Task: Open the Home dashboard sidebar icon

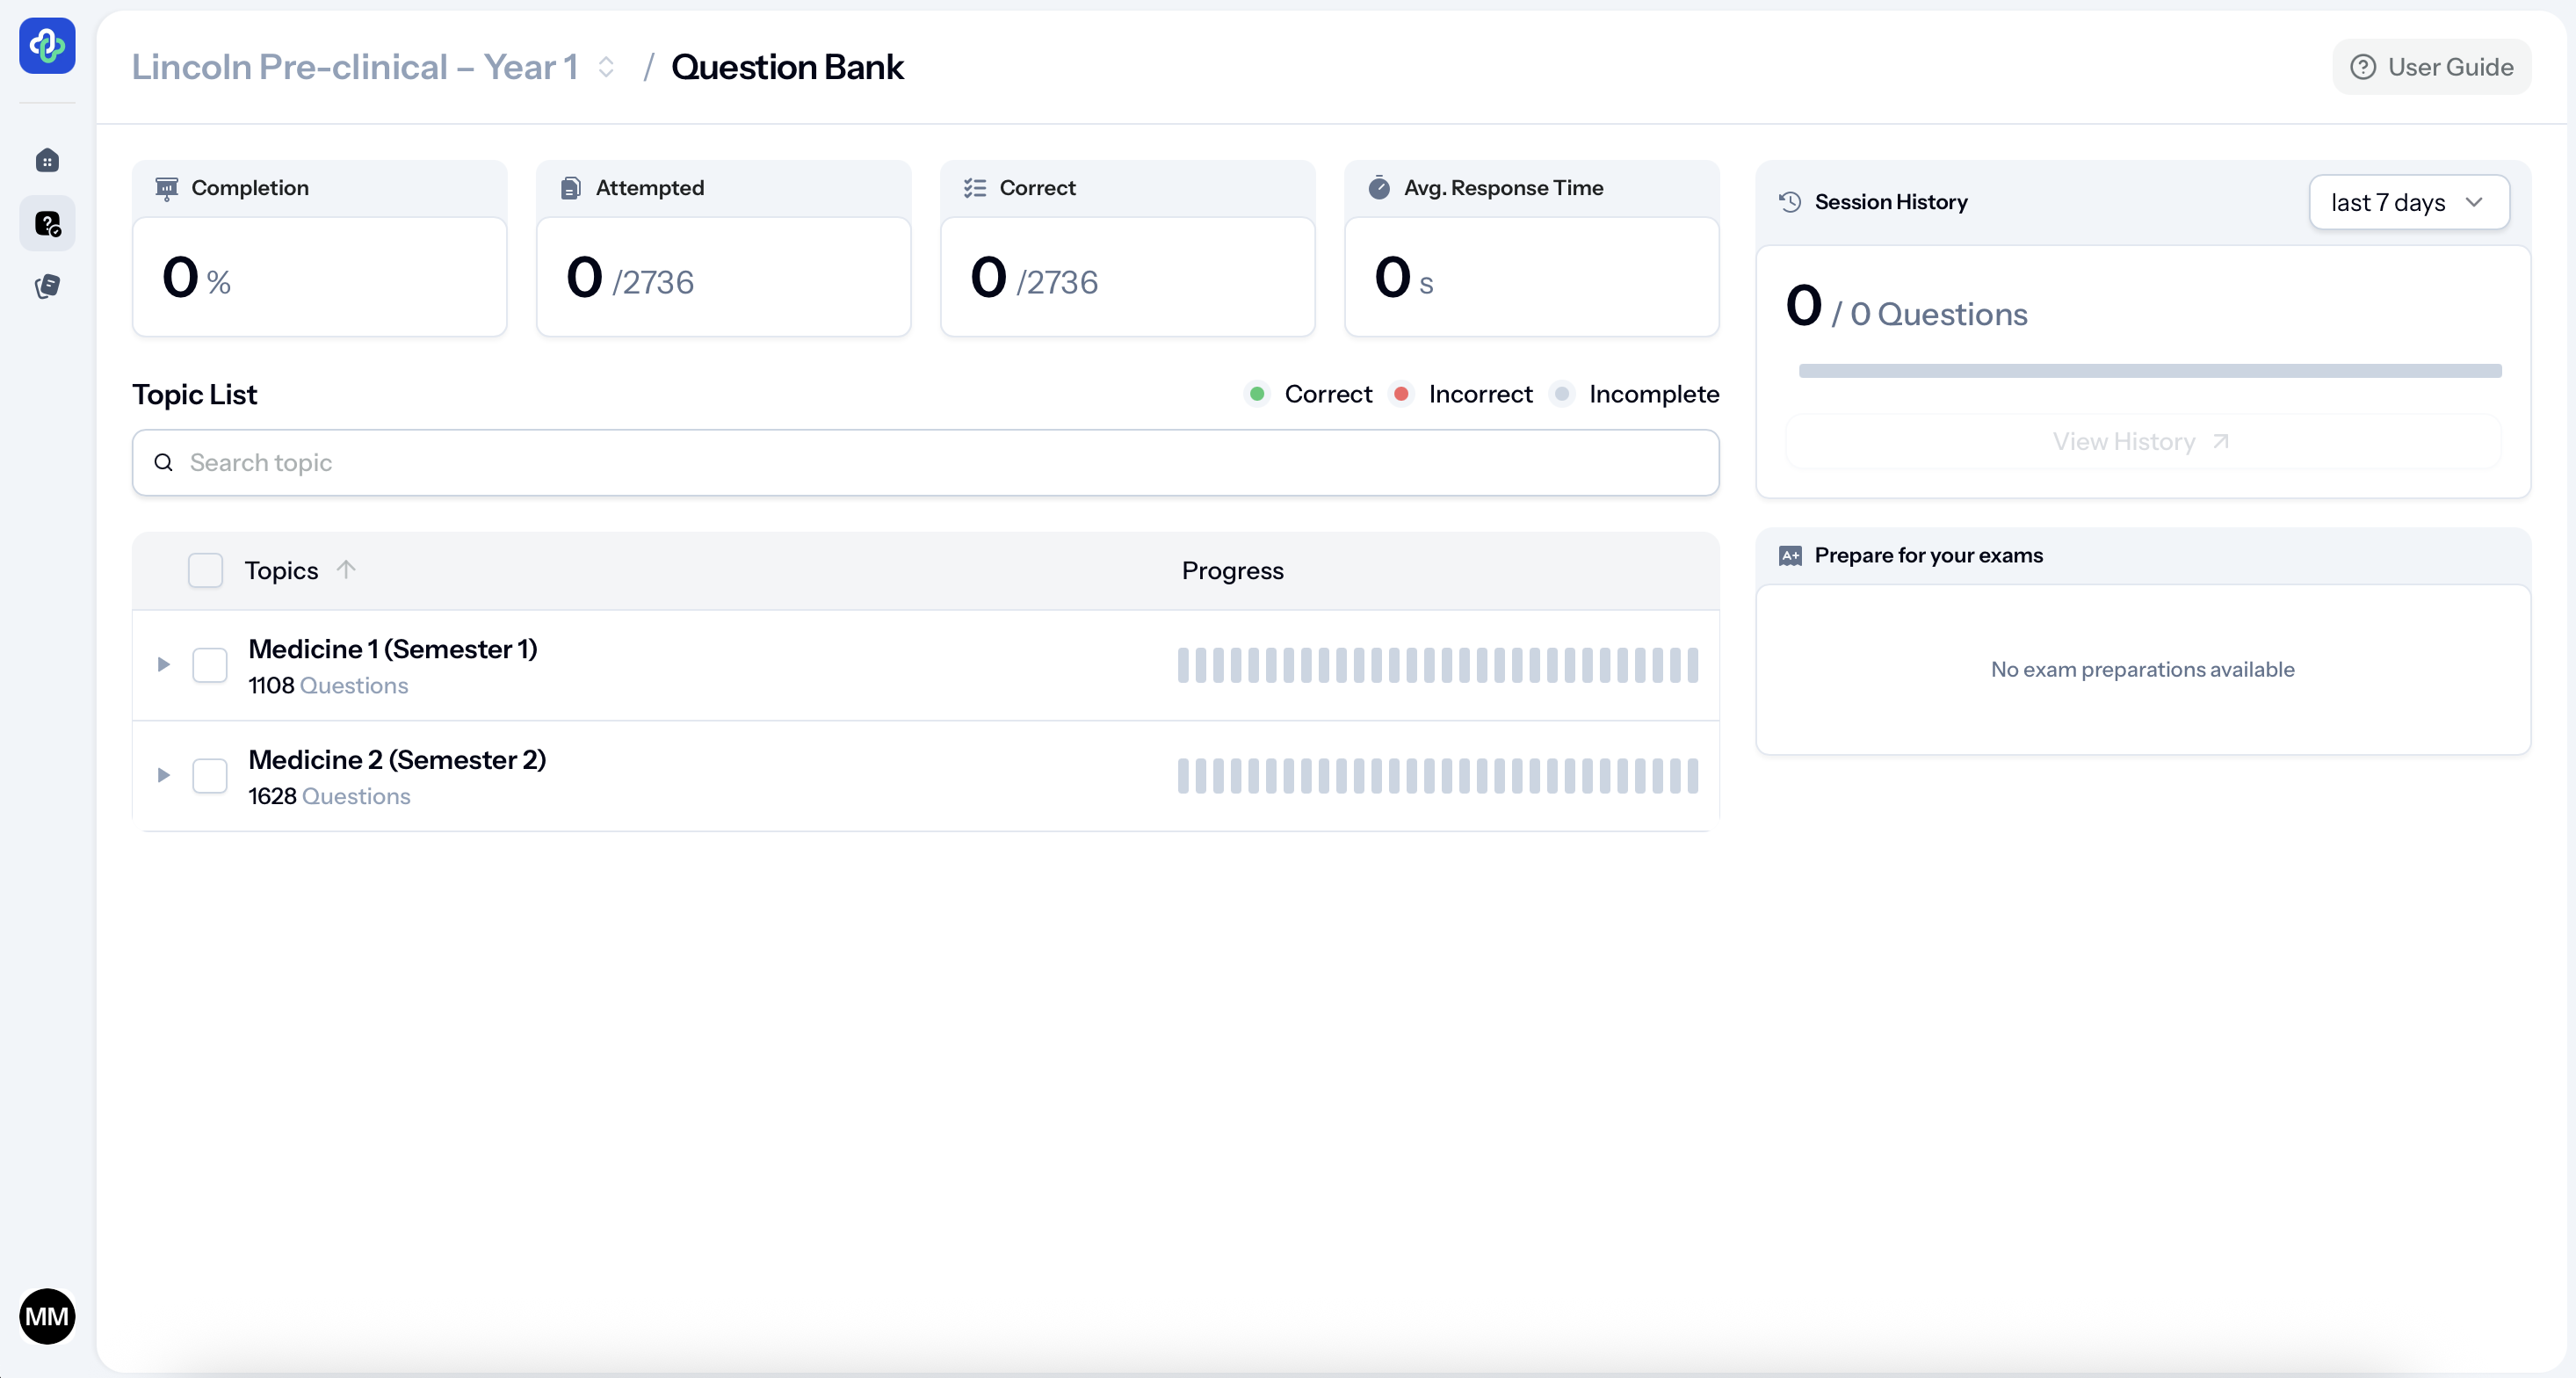Action: [47, 161]
